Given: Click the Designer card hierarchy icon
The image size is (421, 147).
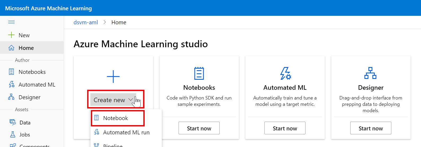Looking at the screenshot, I should (370, 73).
